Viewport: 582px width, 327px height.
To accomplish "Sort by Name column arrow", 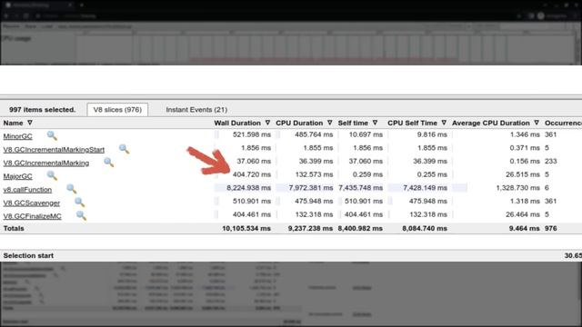I will click(30, 123).
